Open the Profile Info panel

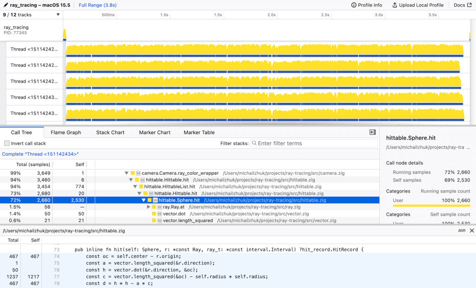pos(366,5)
